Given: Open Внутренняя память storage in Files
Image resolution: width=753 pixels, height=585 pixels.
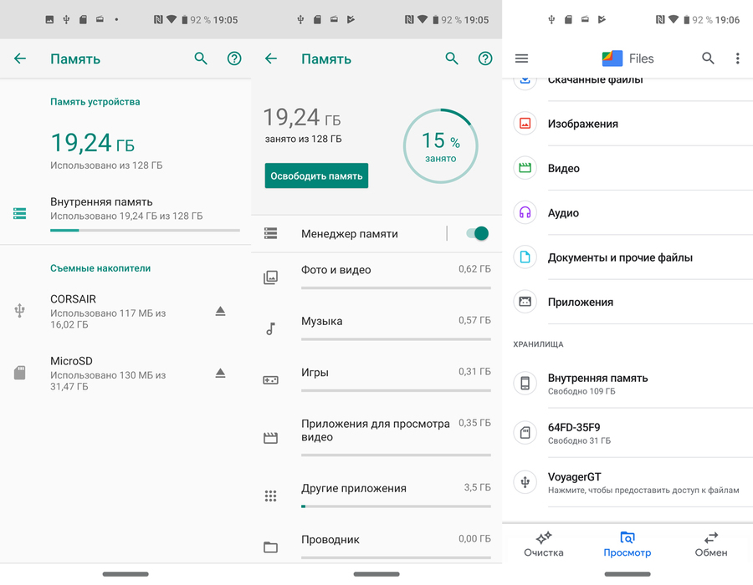Looking at the screenshot, I should (627, 384).
